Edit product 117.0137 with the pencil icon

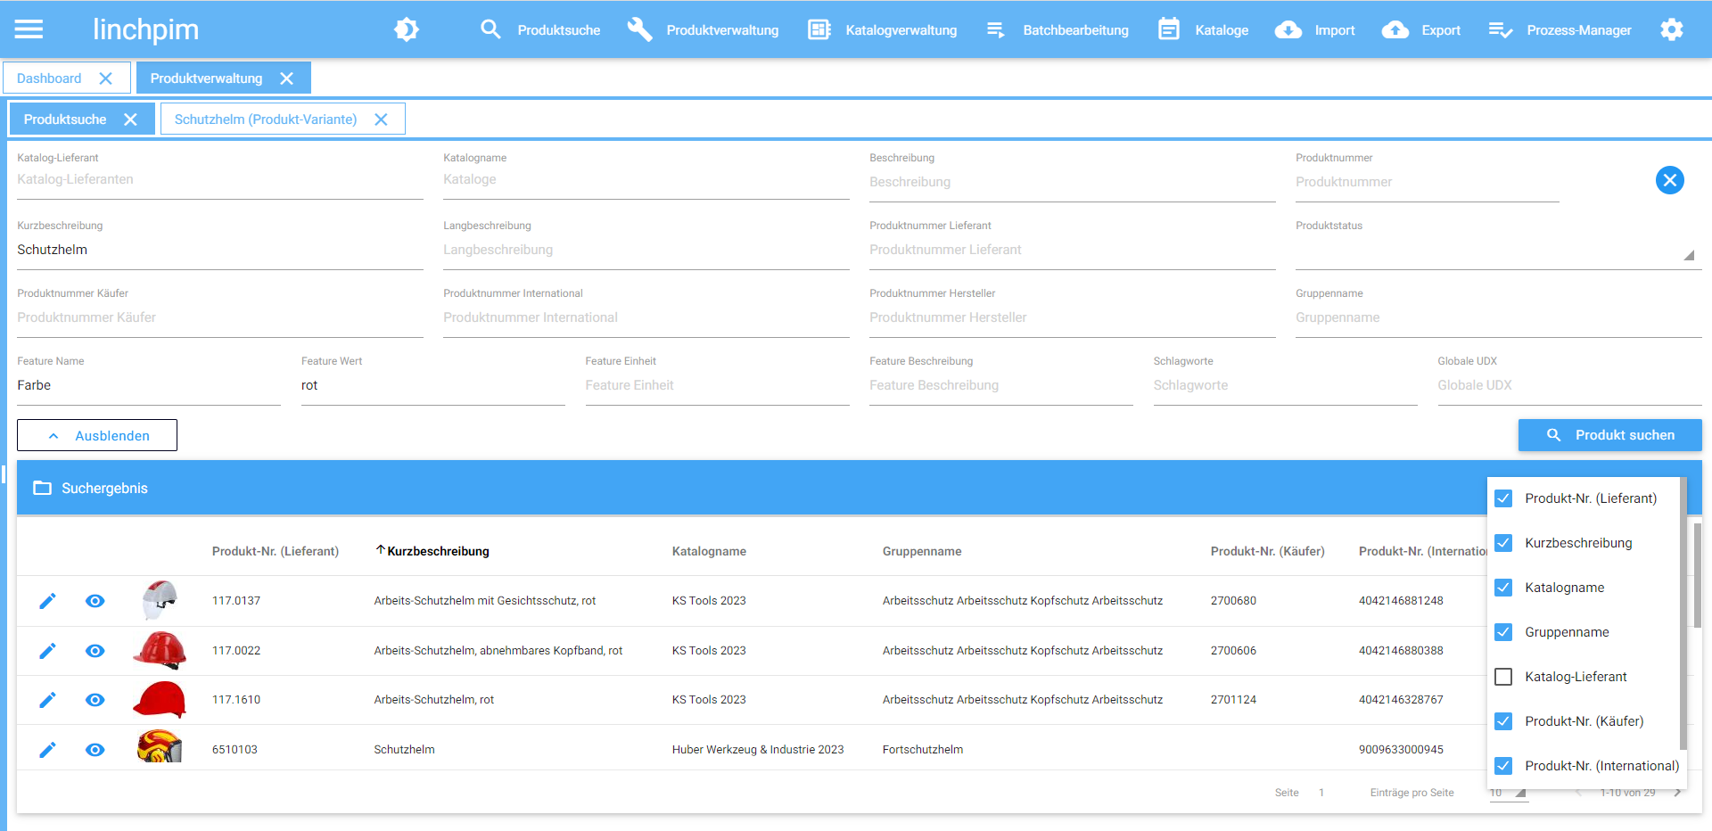click(48, 601)
